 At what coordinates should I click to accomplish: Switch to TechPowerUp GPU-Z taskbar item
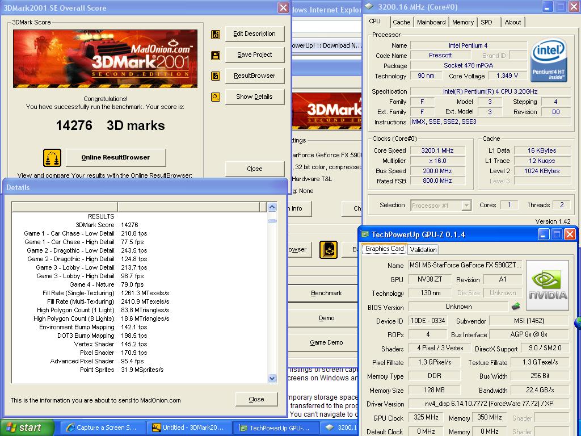pyautogui.click(x=276, y=427)
